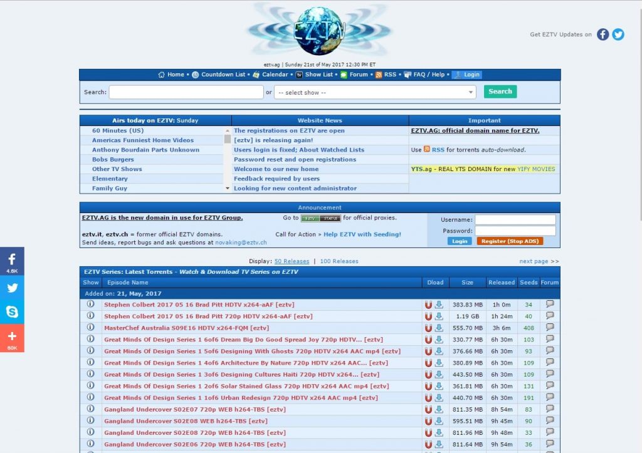This screenshot has height=453, width=642.
Task: Click the page vertical scrollbar
Action: [639, 115]
